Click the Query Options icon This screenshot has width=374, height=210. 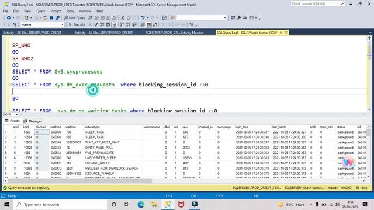click(x=108, y=24)
